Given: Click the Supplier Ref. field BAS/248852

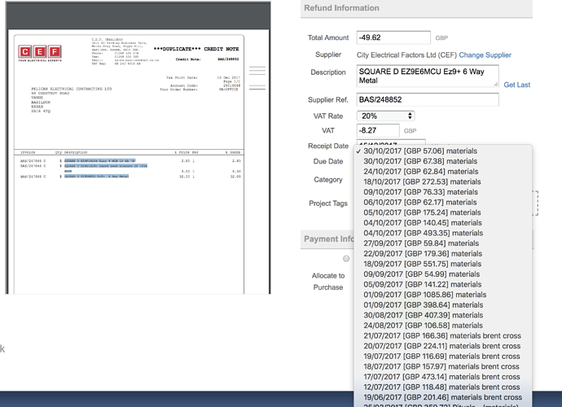Looking at the screenshot, I should [428, 99].
